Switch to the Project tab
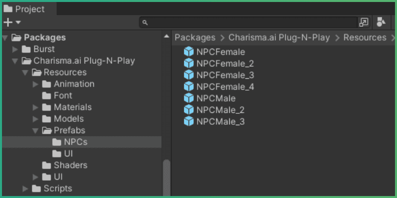This screenshot has height=198, width=397. (x=25, y=9)
